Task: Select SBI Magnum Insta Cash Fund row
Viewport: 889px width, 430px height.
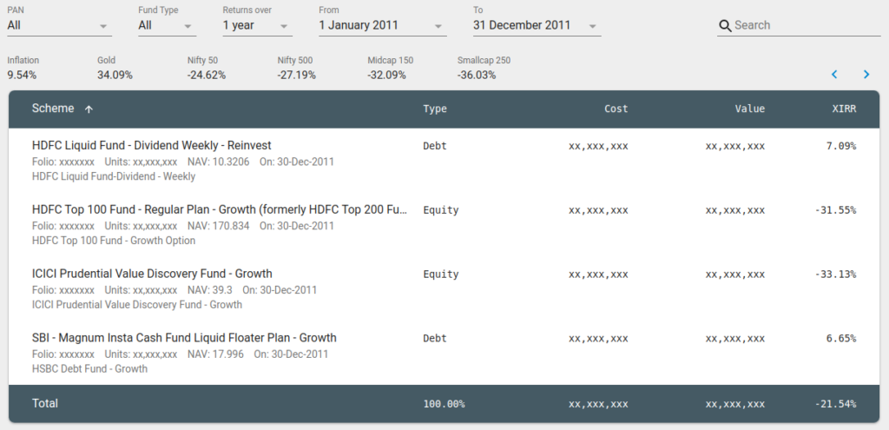Action: [x=444, y=353]
